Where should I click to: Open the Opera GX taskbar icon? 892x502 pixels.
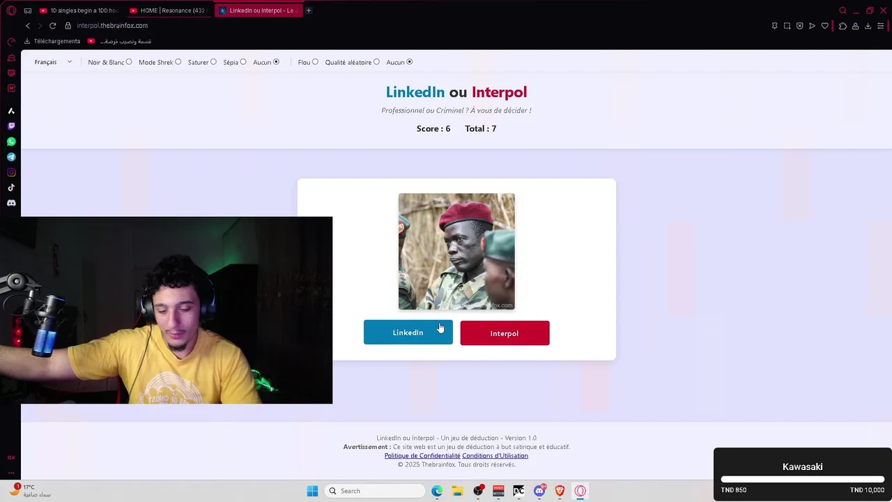[x=580, y=491]
